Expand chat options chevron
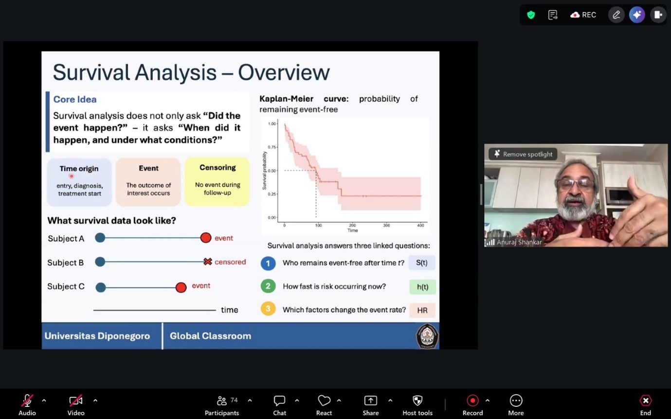 click(x=297, y=401)
